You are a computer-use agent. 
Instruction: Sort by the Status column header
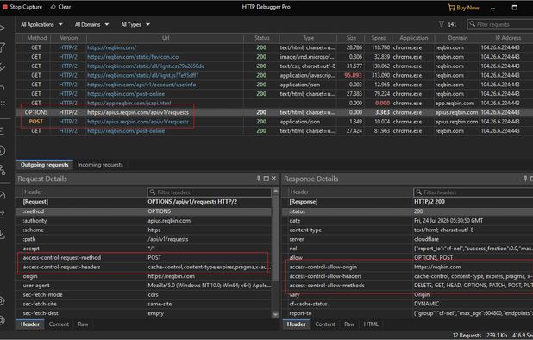[261, 38]
